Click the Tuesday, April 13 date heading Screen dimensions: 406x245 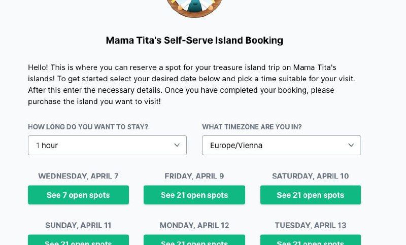[311, 225]
